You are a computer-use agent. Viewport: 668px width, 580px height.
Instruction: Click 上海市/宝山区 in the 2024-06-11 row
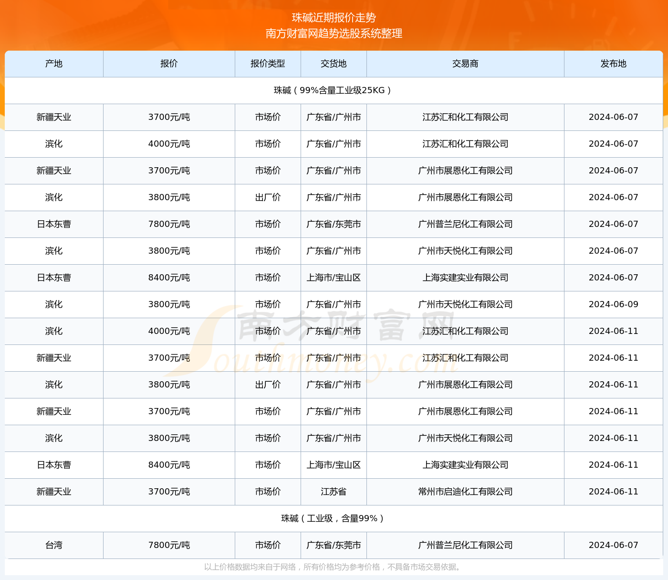(x=334, y=465)
